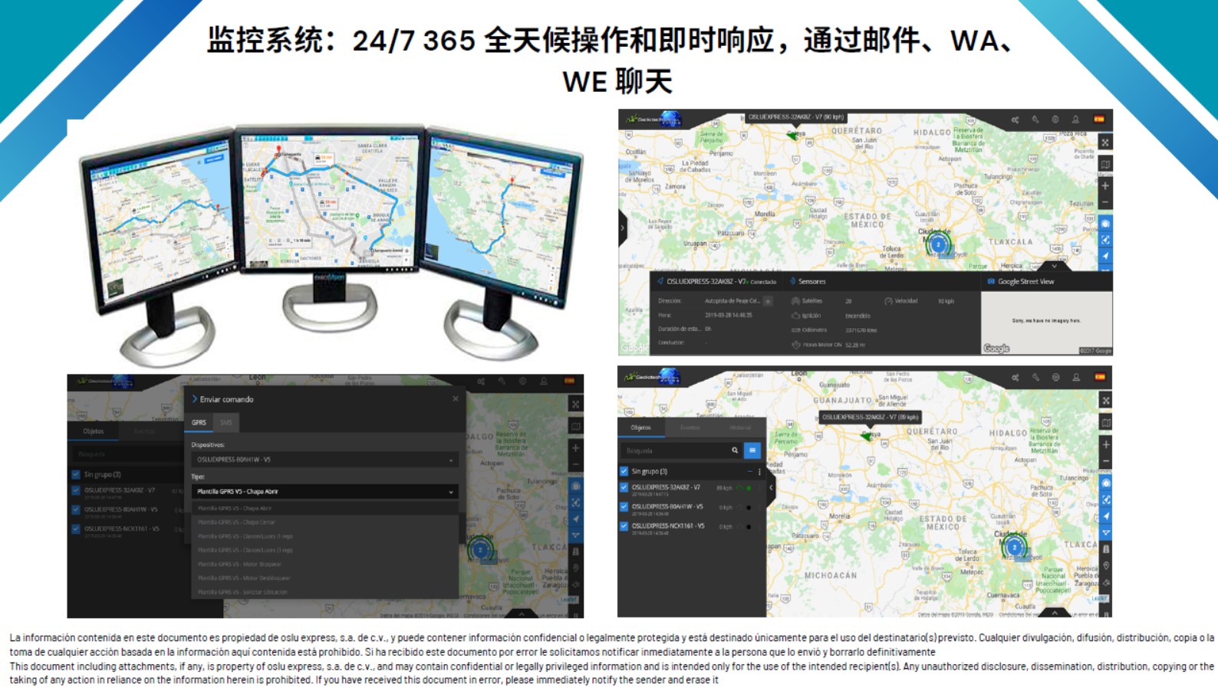This screenshot has height=688, width=1218.
Task: Click the Geckotech logo in Objetos list screenshot
Action: [653, 377]
